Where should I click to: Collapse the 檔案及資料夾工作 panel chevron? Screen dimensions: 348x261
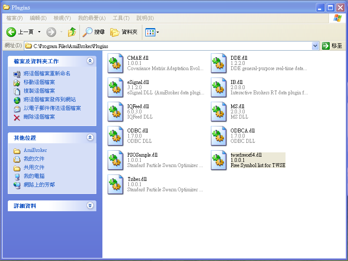pos(90,61)
